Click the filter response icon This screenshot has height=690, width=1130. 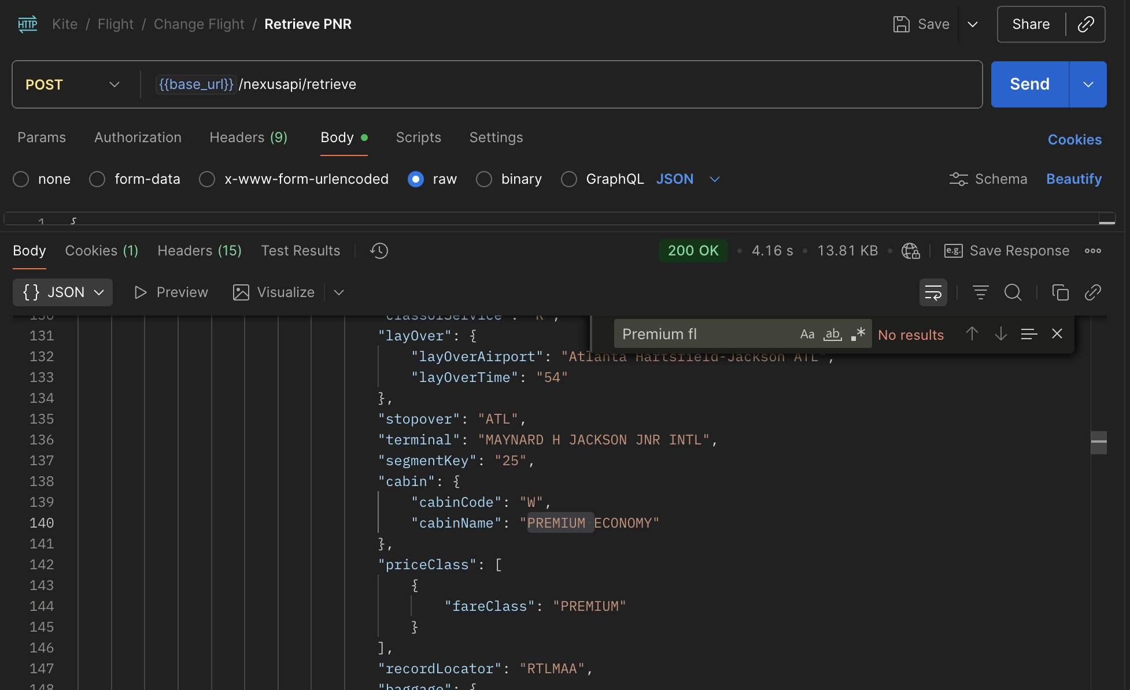(980, 292)
